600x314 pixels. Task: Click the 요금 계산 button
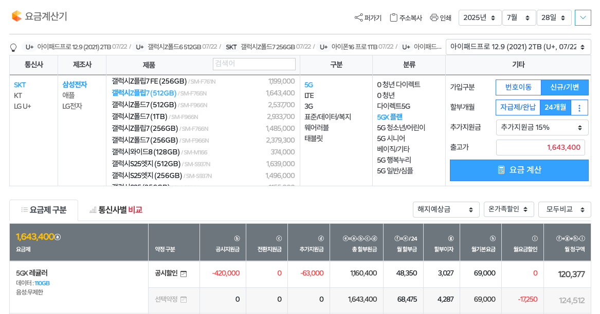tap(519, 170)
